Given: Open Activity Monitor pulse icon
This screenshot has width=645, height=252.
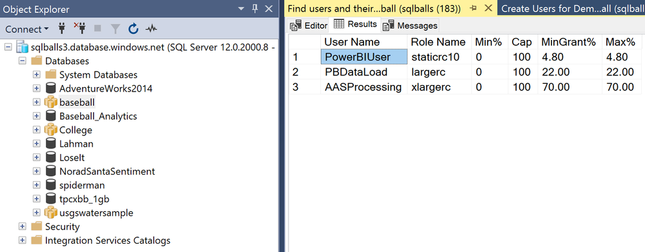Looking at the screenshot, I should pyautogui.click(x=151, y=29).
